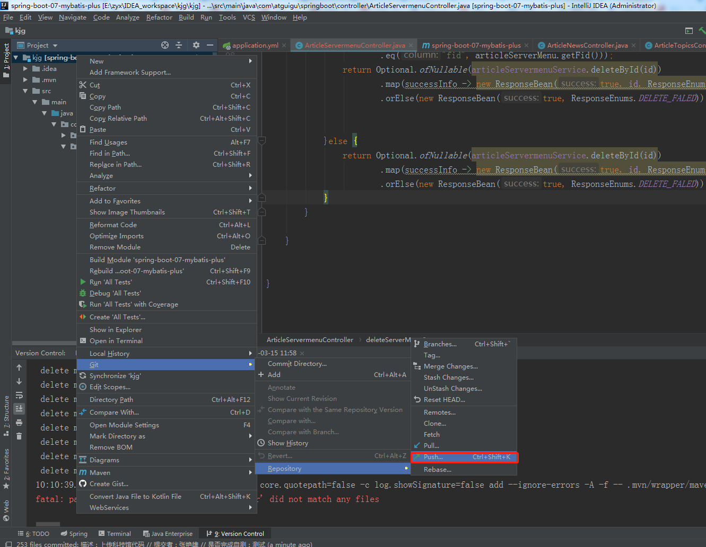Viewport: 706px width, 547px height.
Task: Switch to ArticleNewsController.java tab
Action: coord(587,46)
